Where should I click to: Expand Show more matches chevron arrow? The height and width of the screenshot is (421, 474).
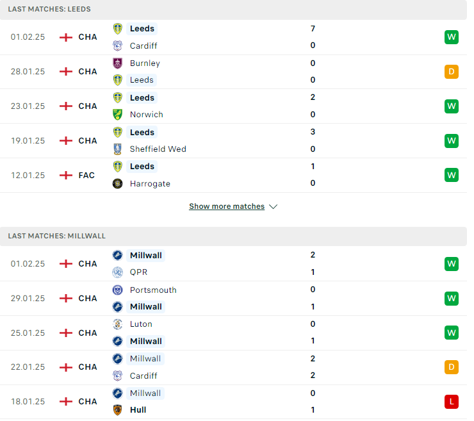point(274,206)
